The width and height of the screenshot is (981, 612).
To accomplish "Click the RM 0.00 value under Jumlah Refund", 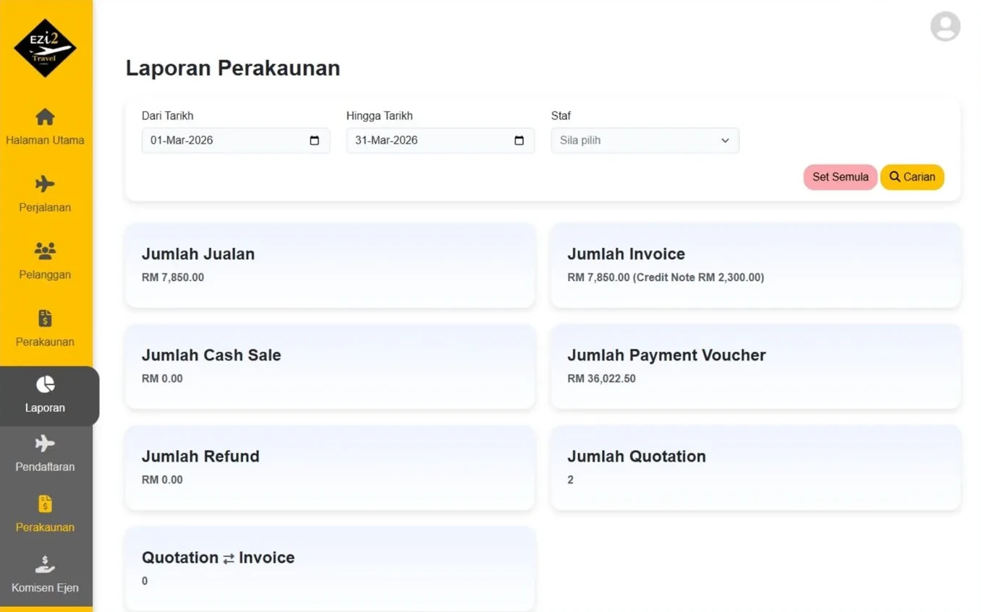I will click(162, 480).
